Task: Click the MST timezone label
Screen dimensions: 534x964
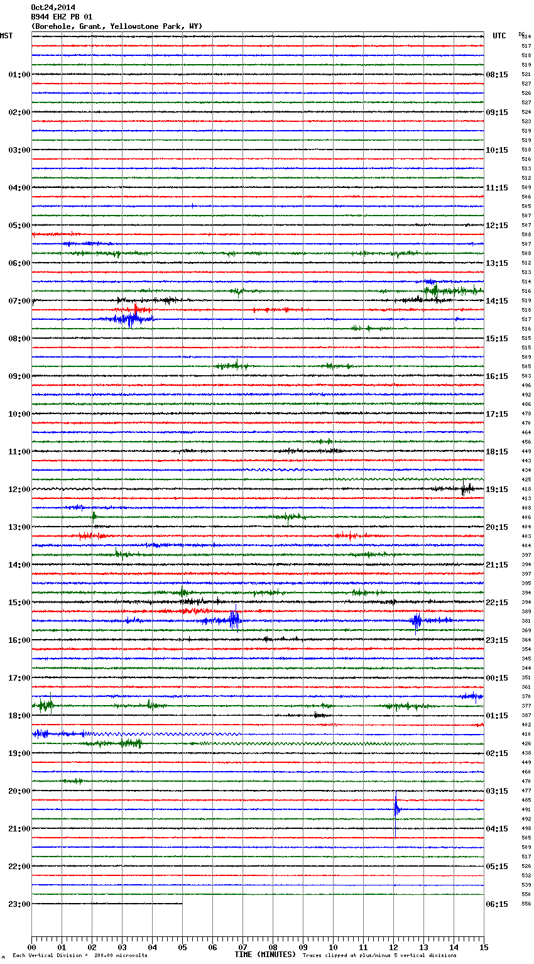Action: (x=6, y=36)
